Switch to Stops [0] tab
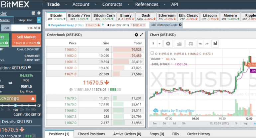The image size is (256, 138). [x=157, y=134]
